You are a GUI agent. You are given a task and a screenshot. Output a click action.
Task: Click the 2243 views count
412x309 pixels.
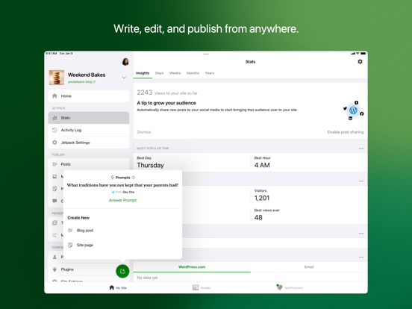click(x=145, y=93)
